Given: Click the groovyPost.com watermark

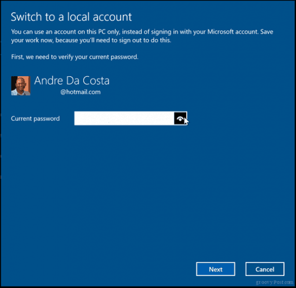Looking at the screenshot, I should tap(274, 282).
